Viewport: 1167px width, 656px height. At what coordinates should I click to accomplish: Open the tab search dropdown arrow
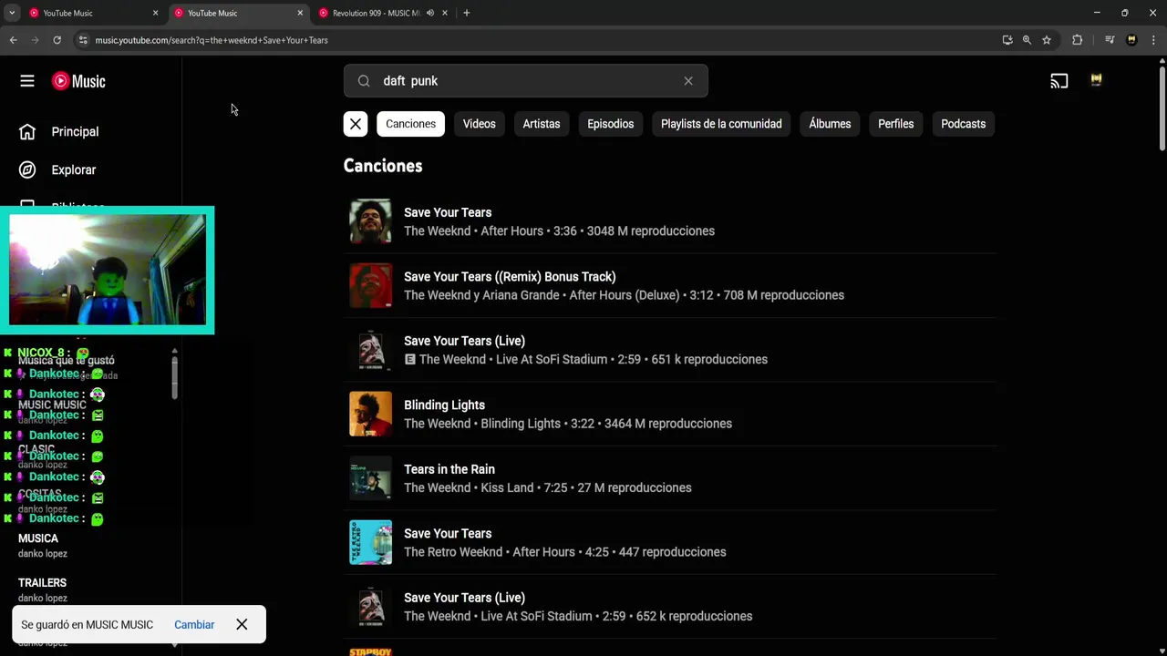click(12, 13)
